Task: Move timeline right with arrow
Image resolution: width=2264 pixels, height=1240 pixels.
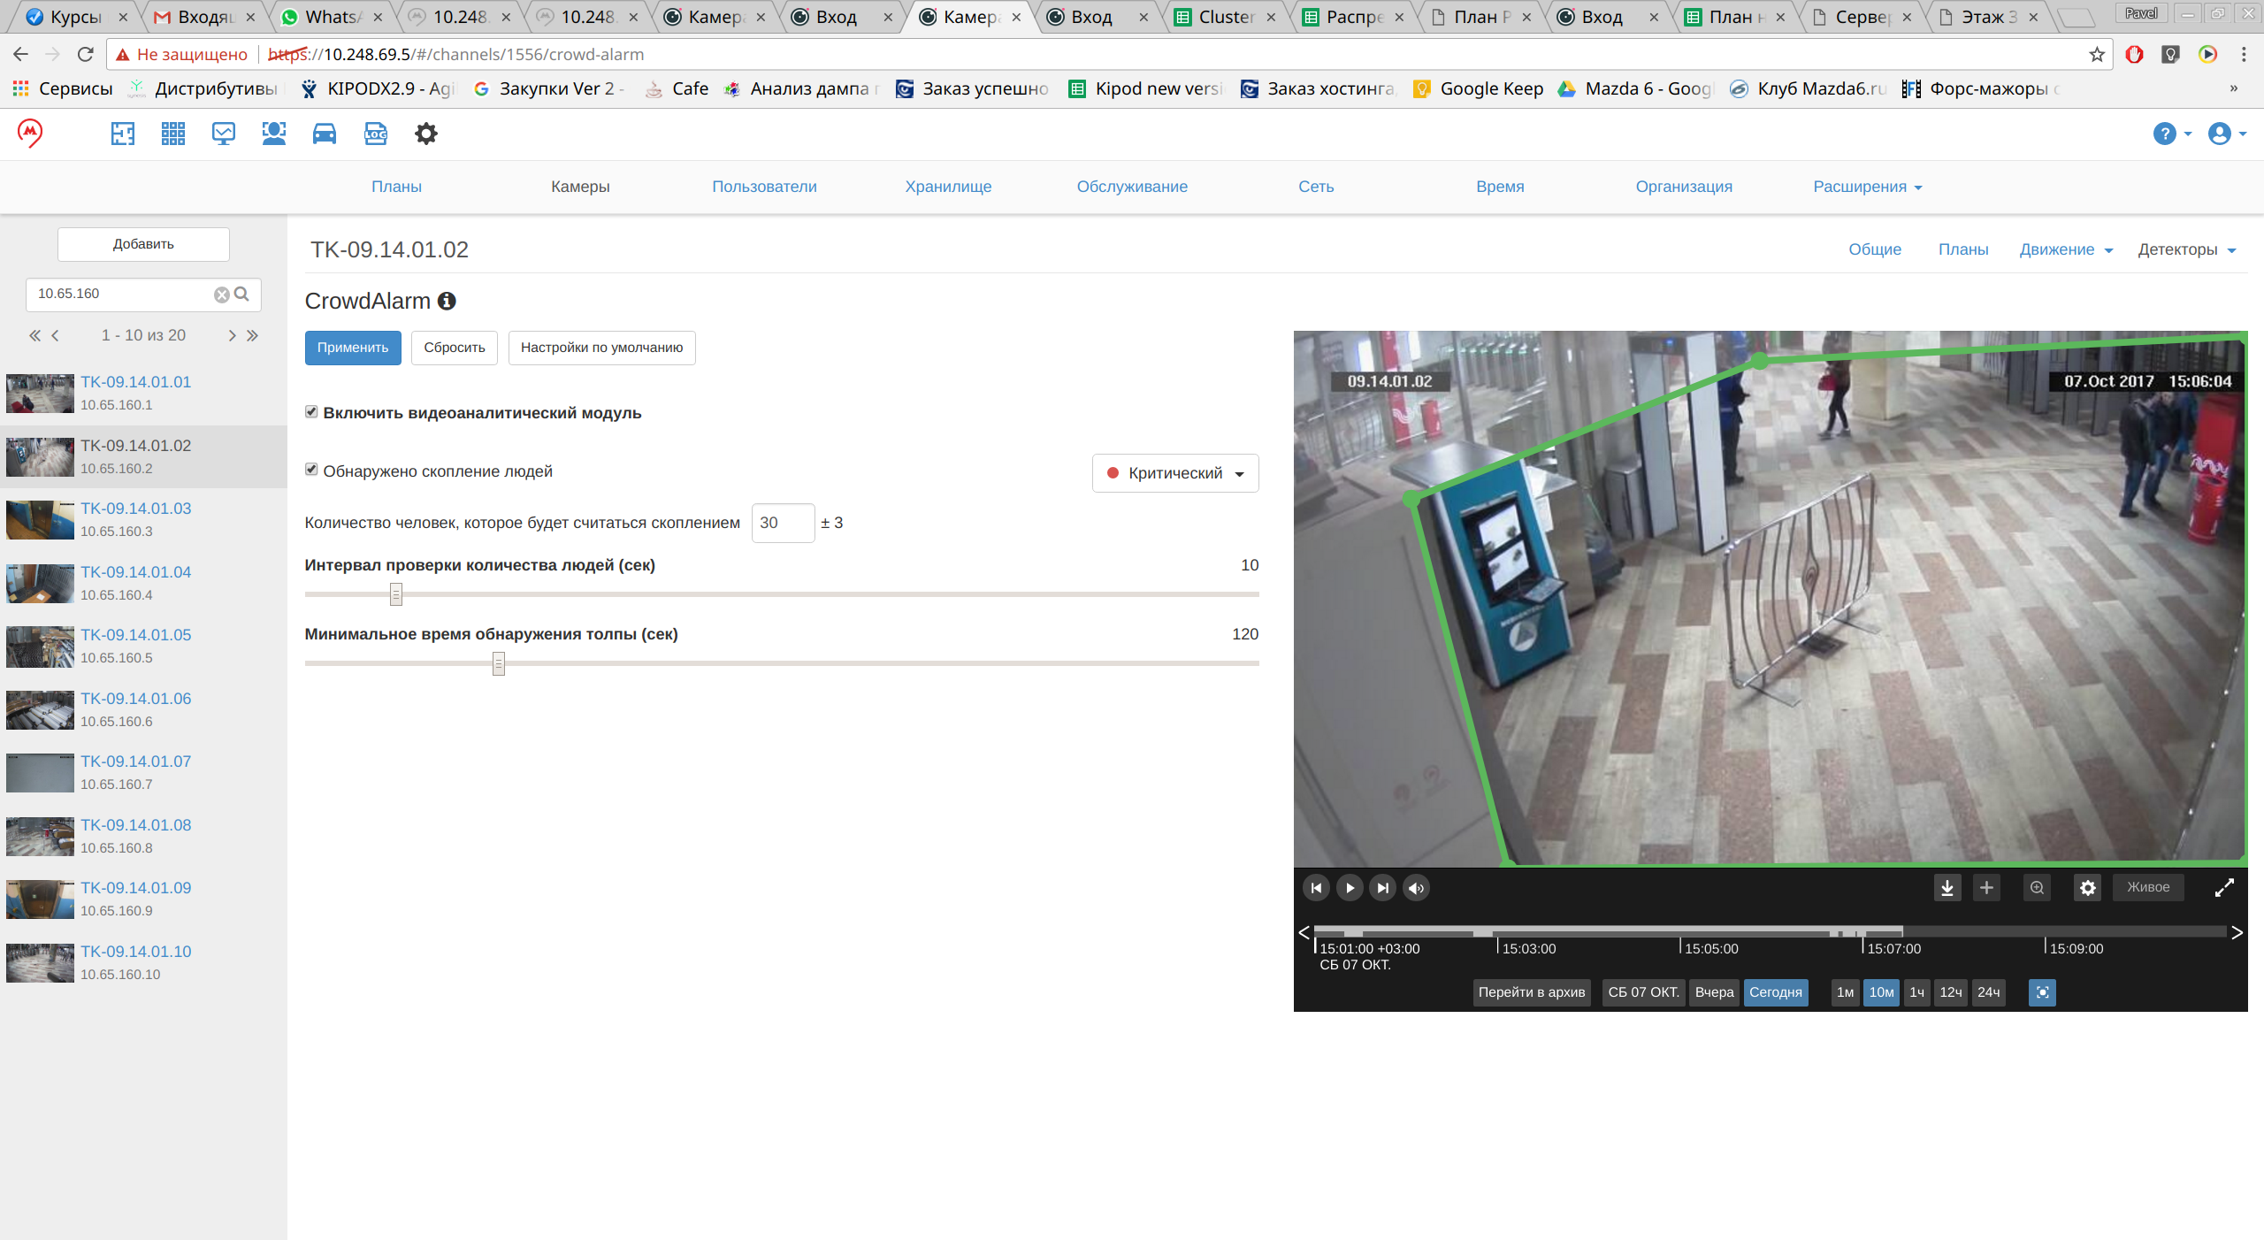Action: pyautogui.click(x=2237, y=932)
